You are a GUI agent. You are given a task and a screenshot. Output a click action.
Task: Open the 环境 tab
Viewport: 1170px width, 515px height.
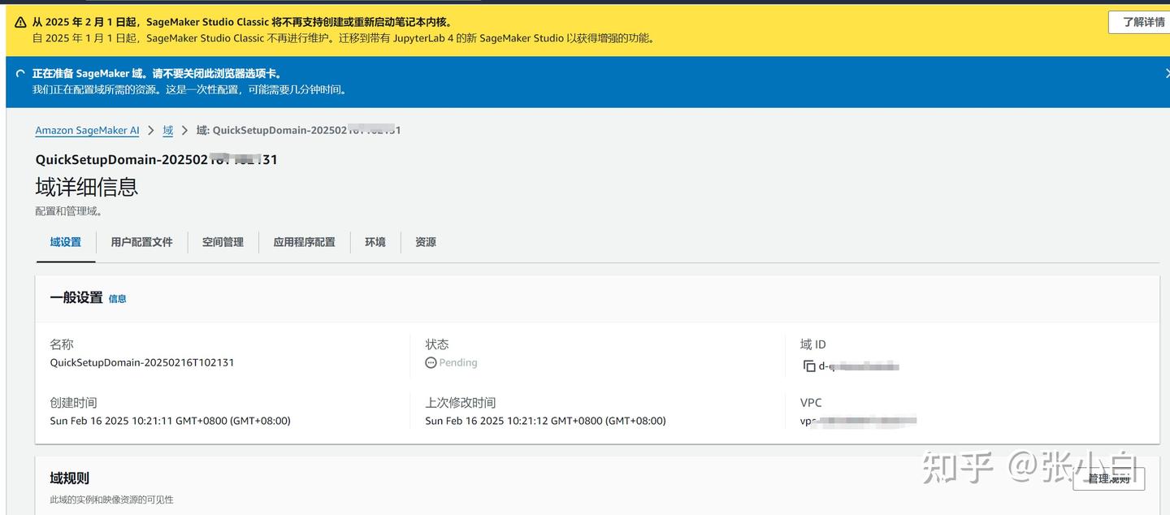pos(375,242)
